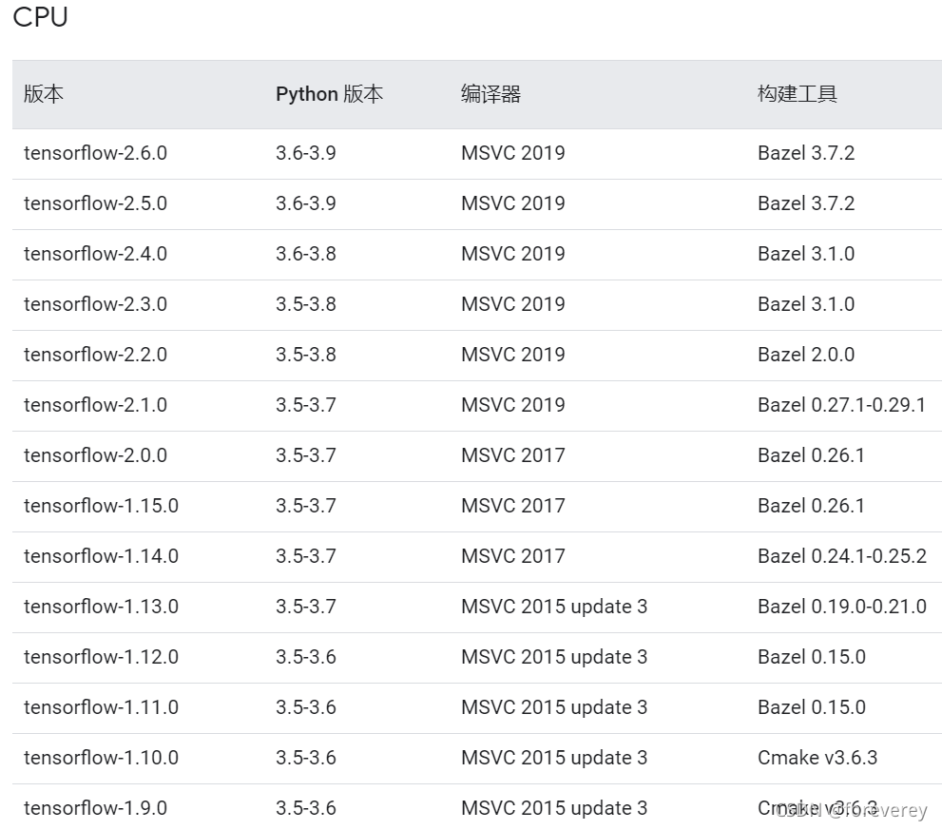
Task: Select Bazel 0.26.1 in tensorflow-1.15.0 row
Action: coord(812,507)
